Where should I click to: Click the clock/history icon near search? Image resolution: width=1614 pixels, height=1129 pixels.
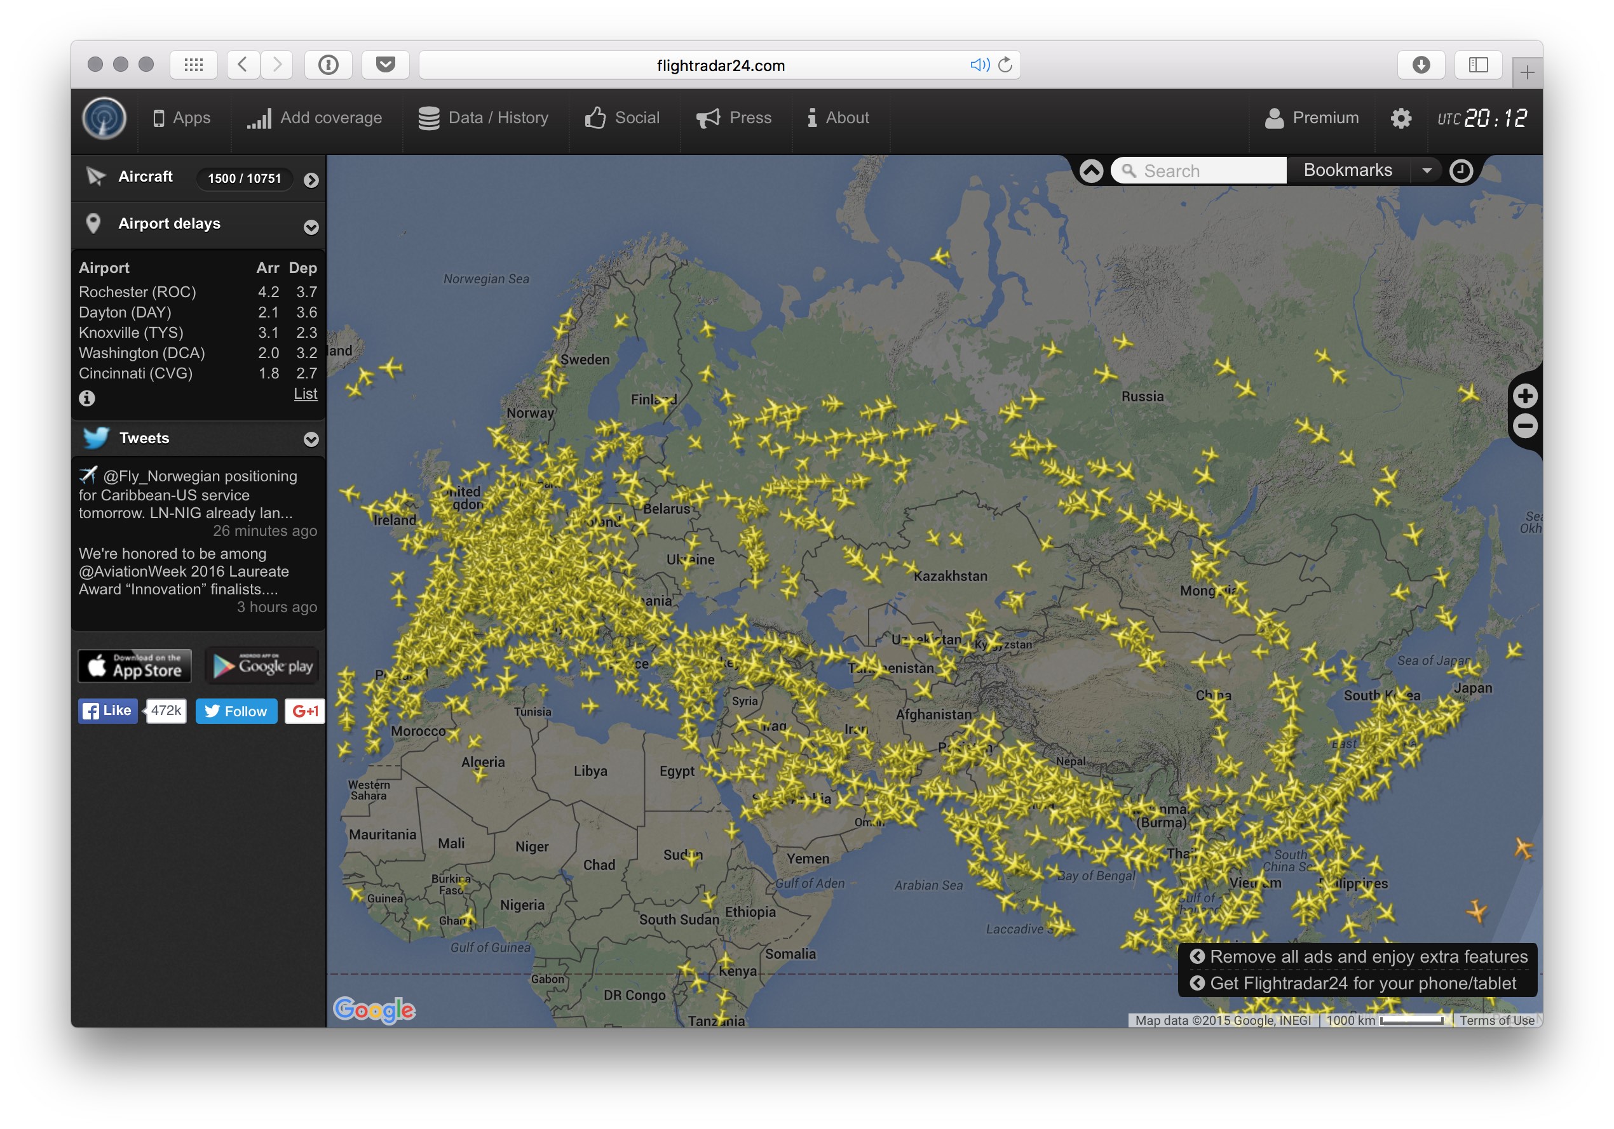(1461, 169)
